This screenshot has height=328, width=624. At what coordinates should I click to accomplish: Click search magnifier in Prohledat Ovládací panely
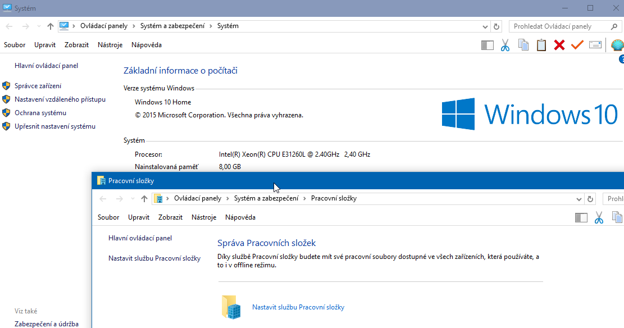pyautogui.click(x=614, y=26)
